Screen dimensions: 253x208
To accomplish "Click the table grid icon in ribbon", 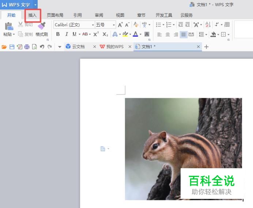I will [227, 24].
